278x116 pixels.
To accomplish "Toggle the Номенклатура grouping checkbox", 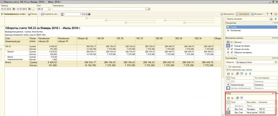I will pos(228,85).
